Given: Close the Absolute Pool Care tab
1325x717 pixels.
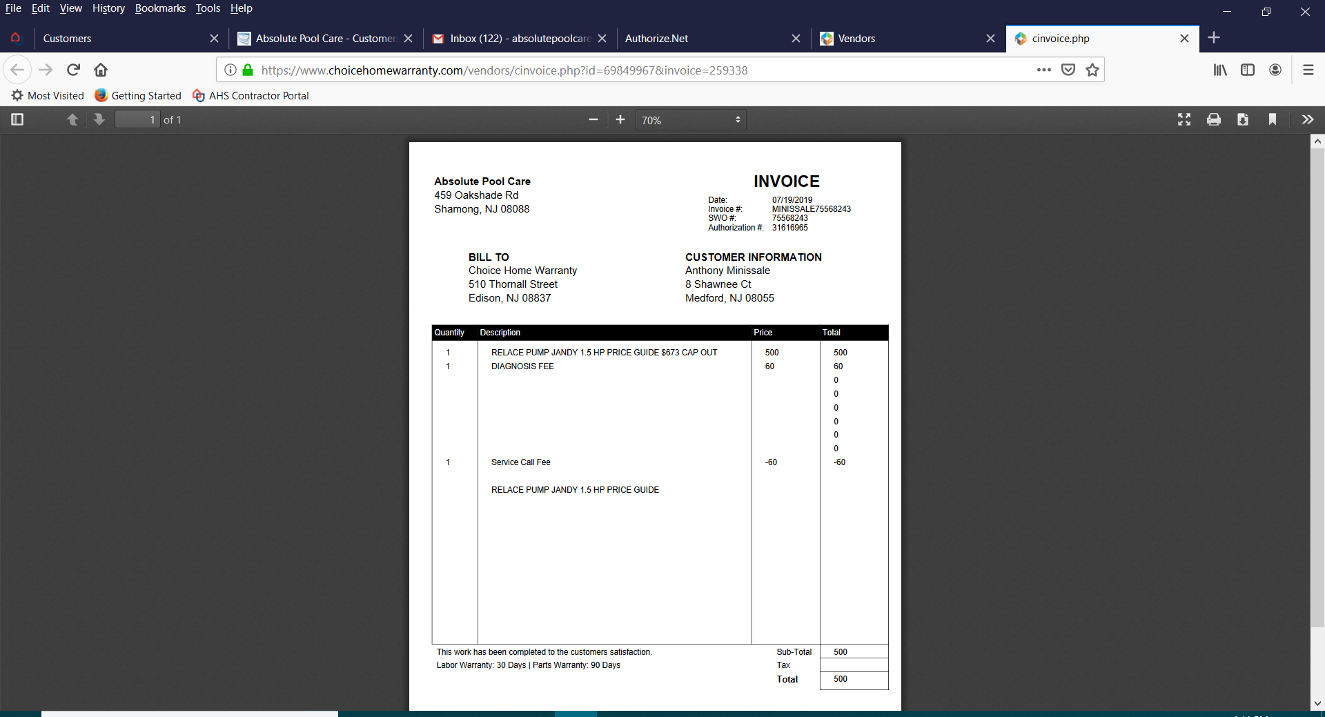Looking at the screenshot, I should [x=408, y=39].
